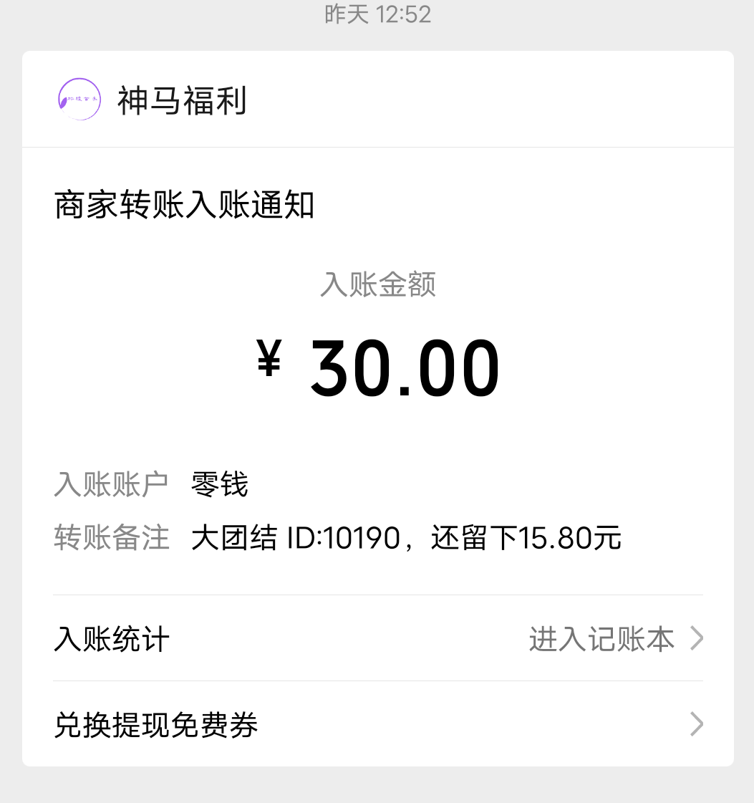Tap the 还留下15.80元 remark text
This screenshot has width=754, height=803.
[526, 538]
